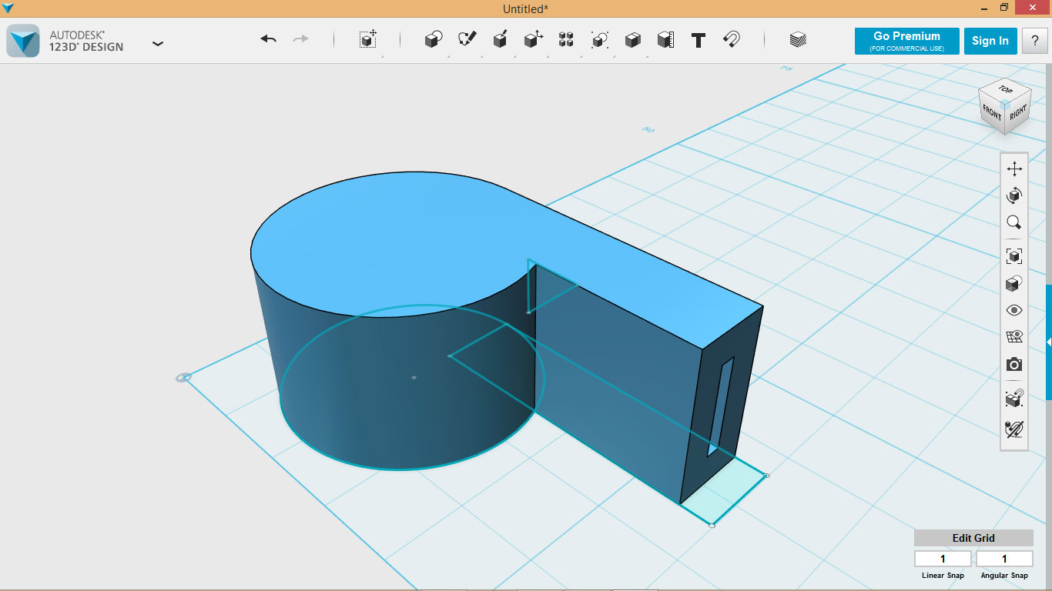Switch to TOP view on view cube
Screen dimensions: 1052x591
1006,89
